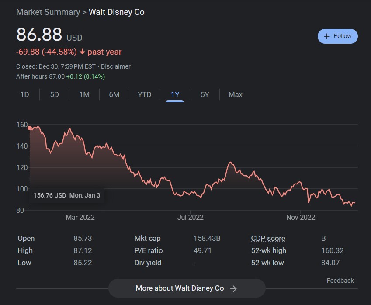The image size is (371, 305).
Task: Click the USD currency label
Action: [74, 38]
